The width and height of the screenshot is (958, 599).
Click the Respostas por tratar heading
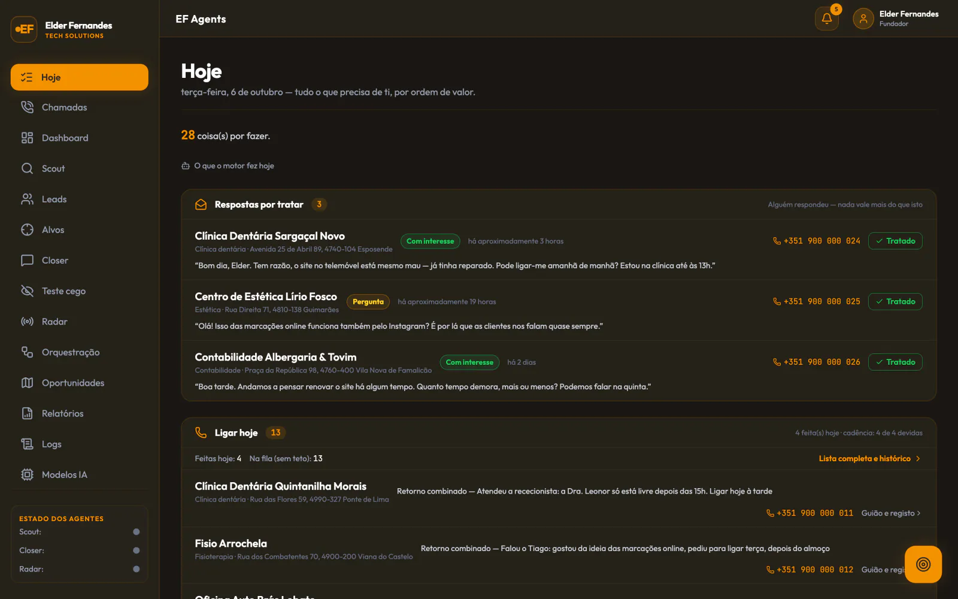(259, 204)
